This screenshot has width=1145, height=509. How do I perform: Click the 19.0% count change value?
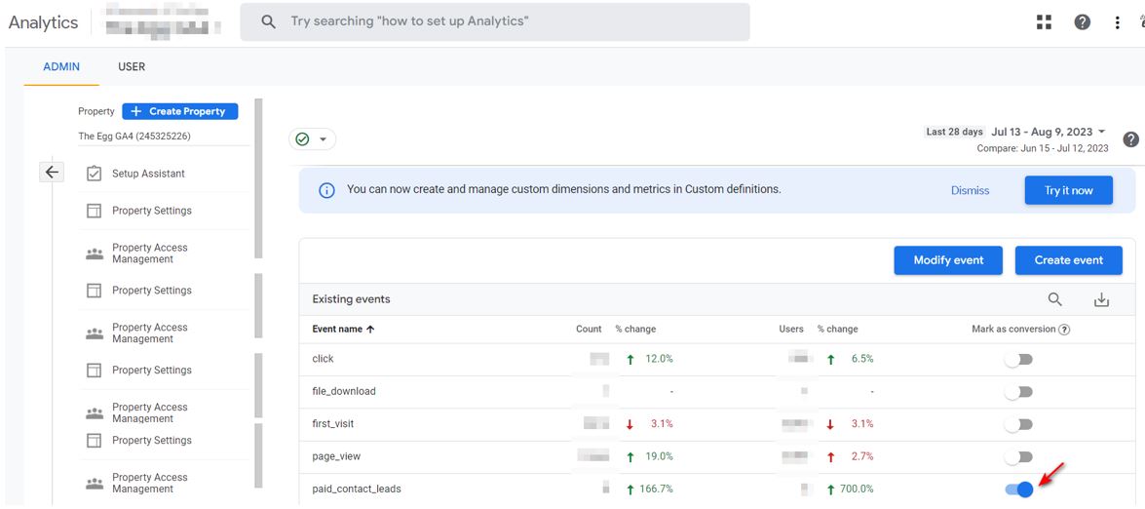[660, 456]
